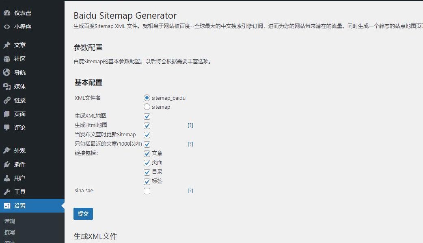This screenshot has width=423, height=243.
Task: Uncheck the 标签 inclusion checkbox
Action: (x=147, y=182)
